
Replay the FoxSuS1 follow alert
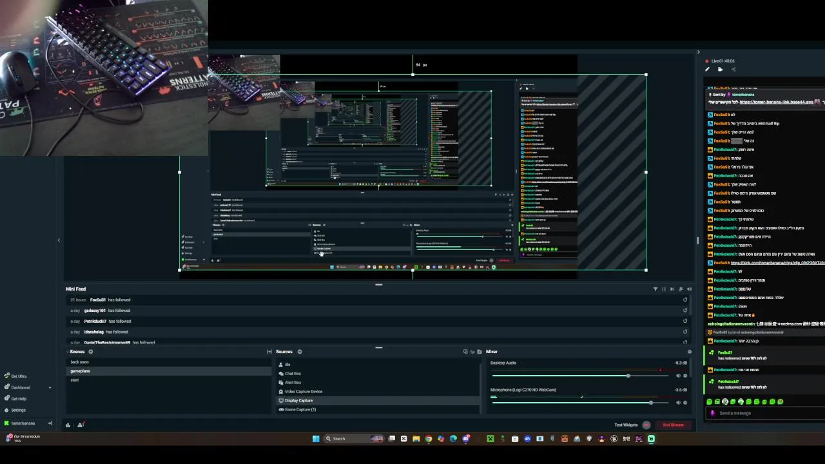(685, 300)
